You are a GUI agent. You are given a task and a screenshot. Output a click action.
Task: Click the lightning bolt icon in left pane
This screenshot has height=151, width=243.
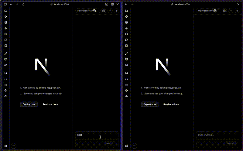tap(6, 17)
